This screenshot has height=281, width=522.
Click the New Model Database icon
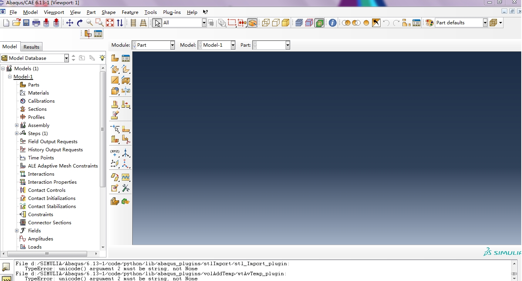[x=6, y=23]
